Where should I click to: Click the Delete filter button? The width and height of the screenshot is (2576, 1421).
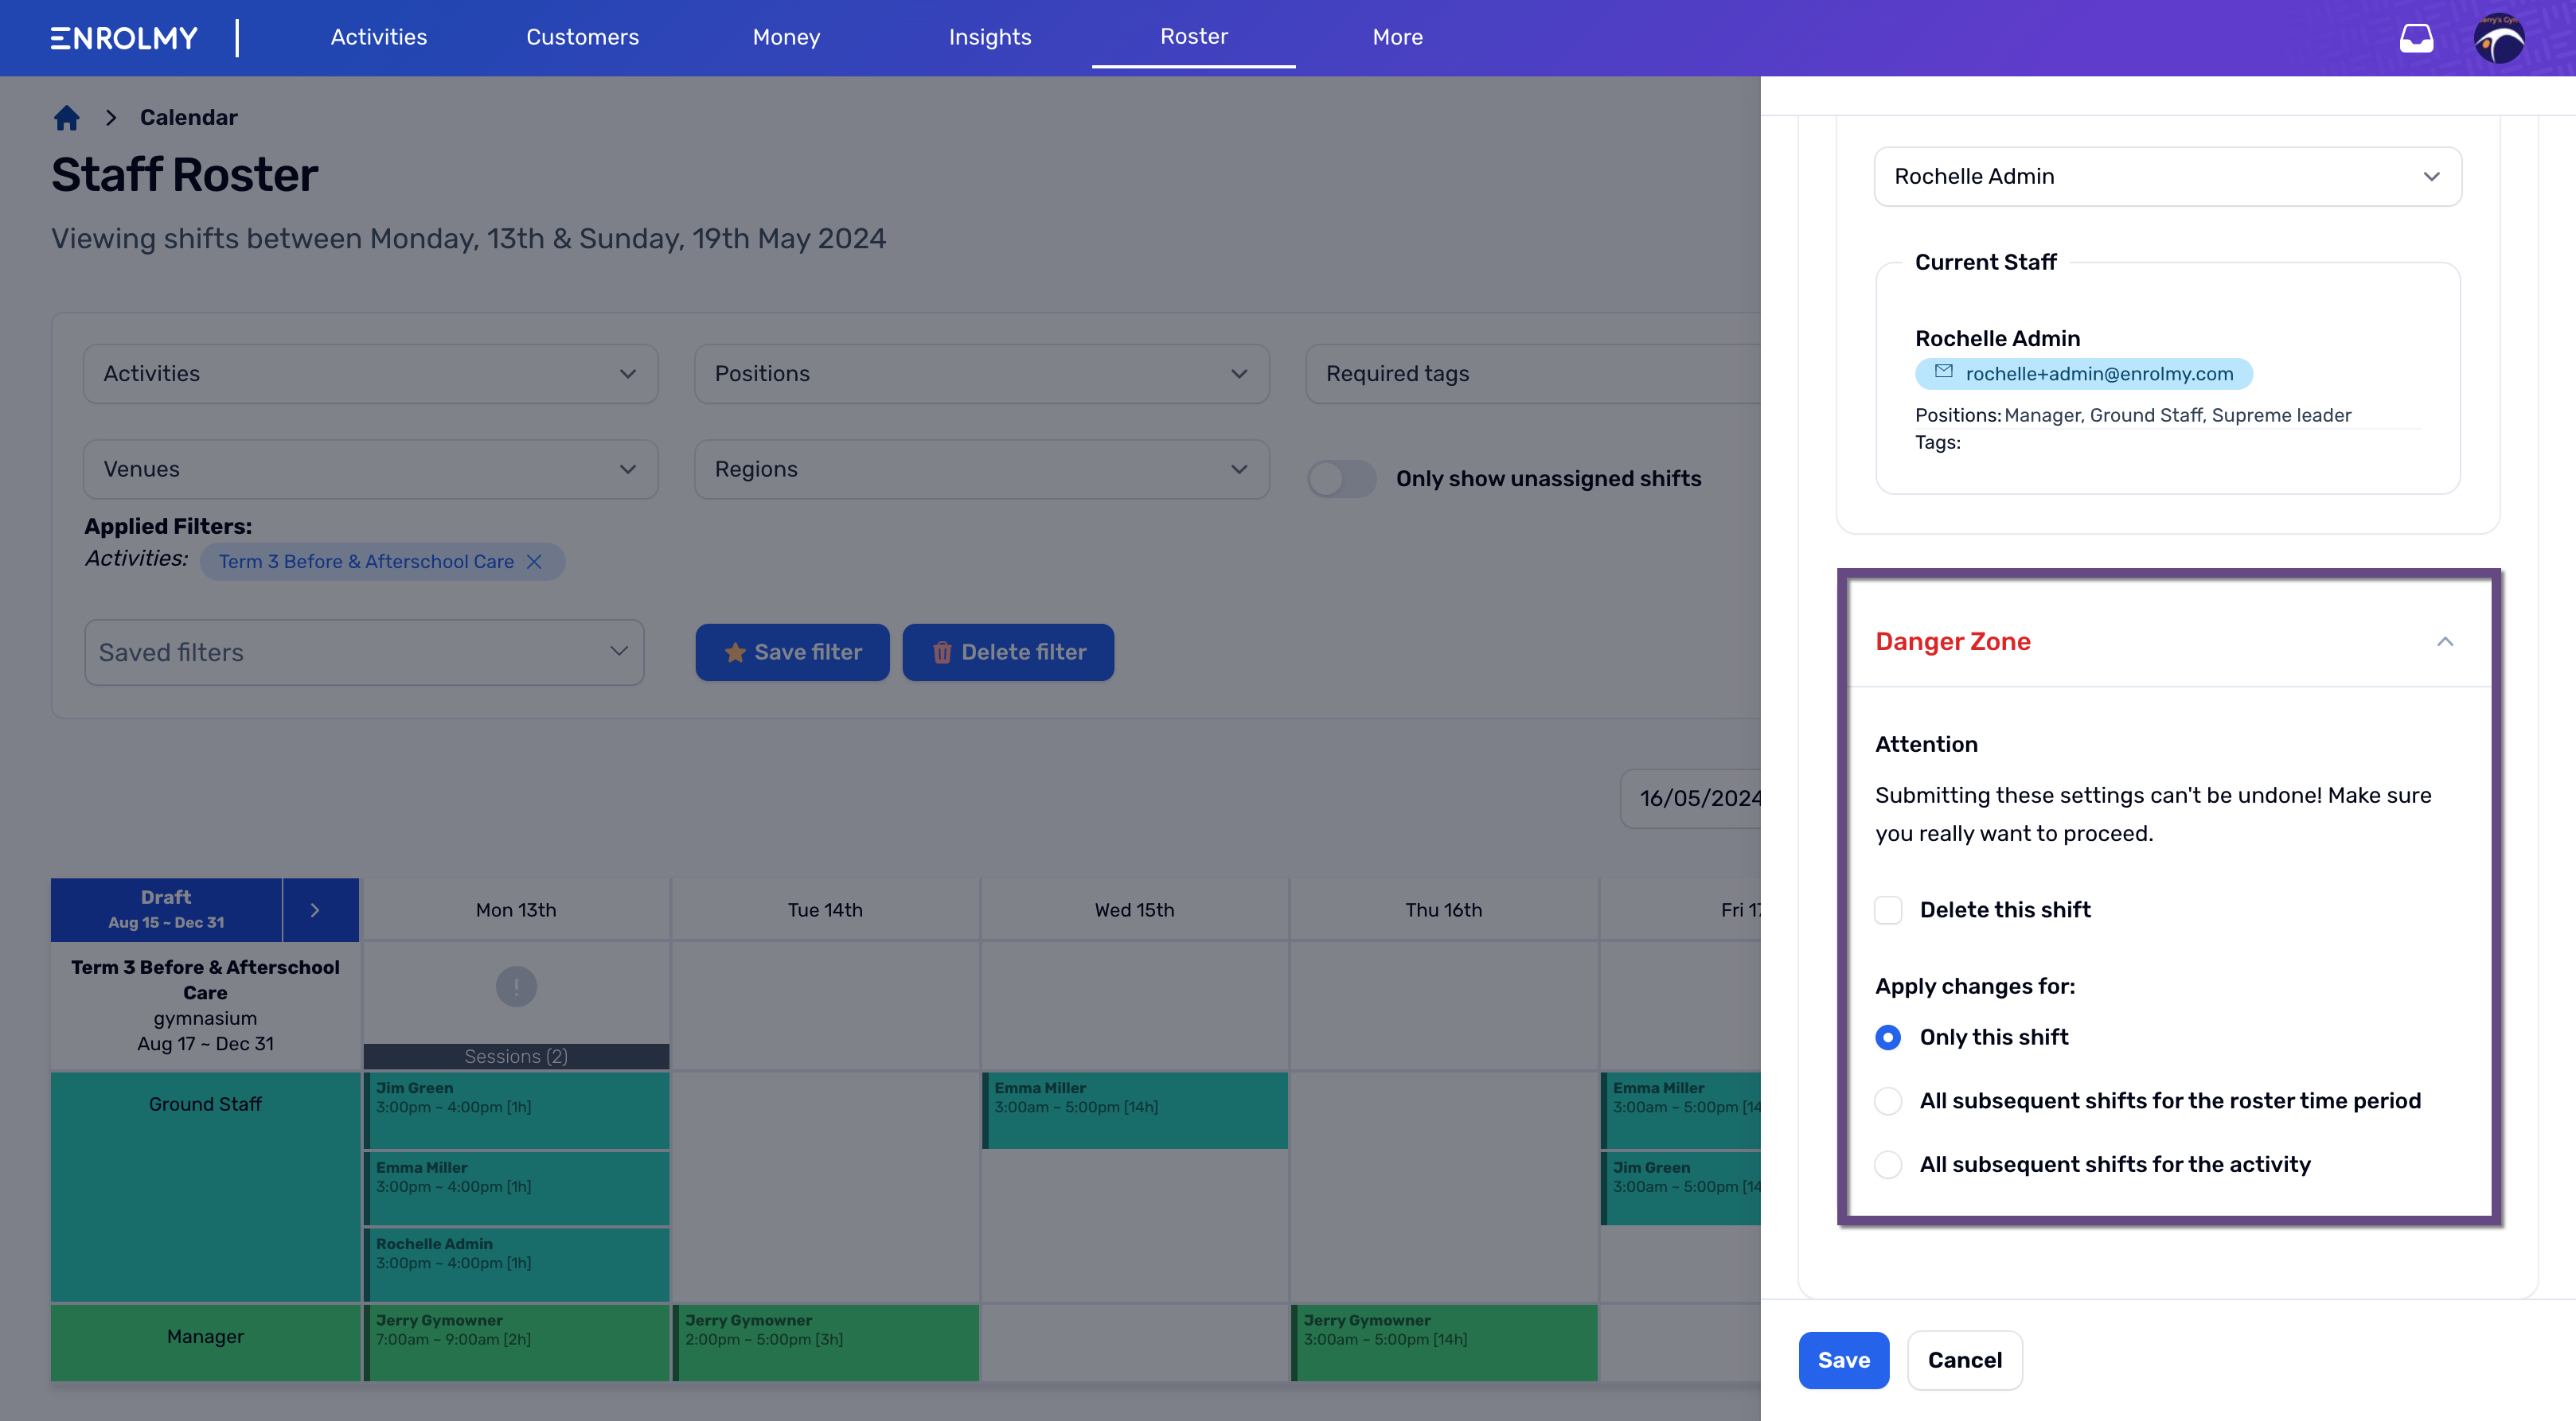1008,652
